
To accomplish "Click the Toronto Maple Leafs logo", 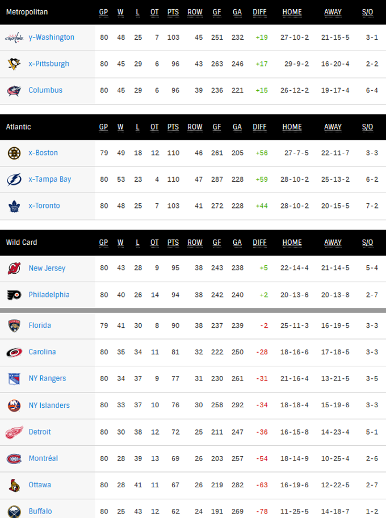I will point(14,206).
